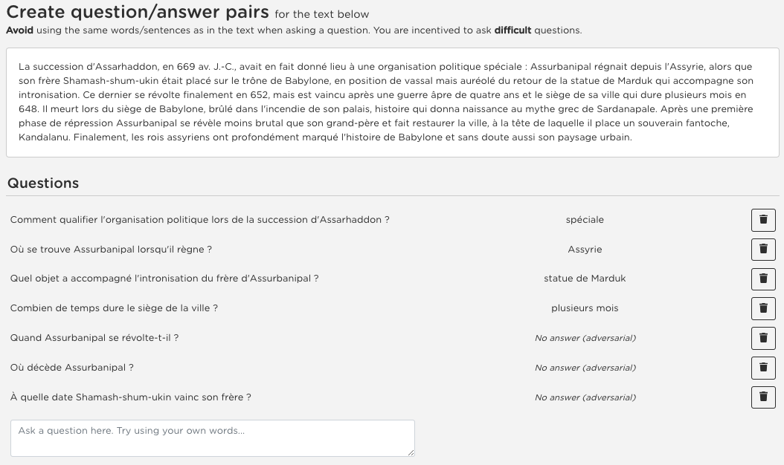The width and height of the screenshot is (784, 465).
Task: Select the 'statue de Marduk' answer text
Action: tap(585, 279)
